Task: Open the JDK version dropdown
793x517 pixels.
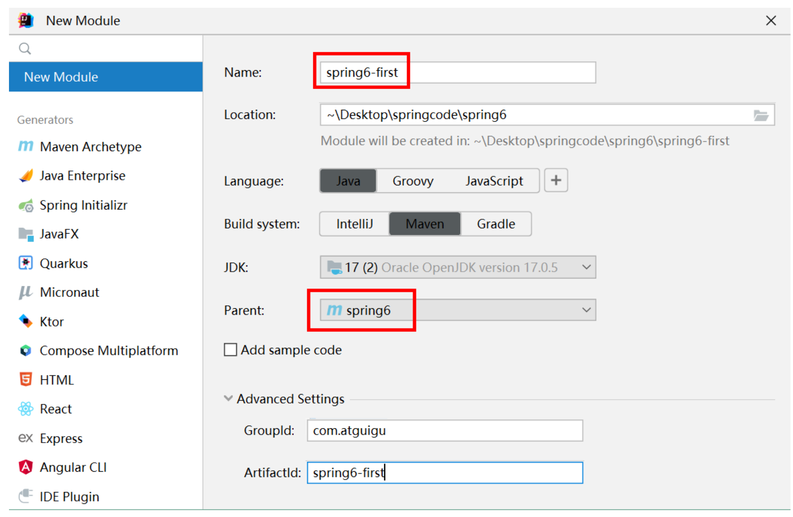Action: click(x=586, y=267)
